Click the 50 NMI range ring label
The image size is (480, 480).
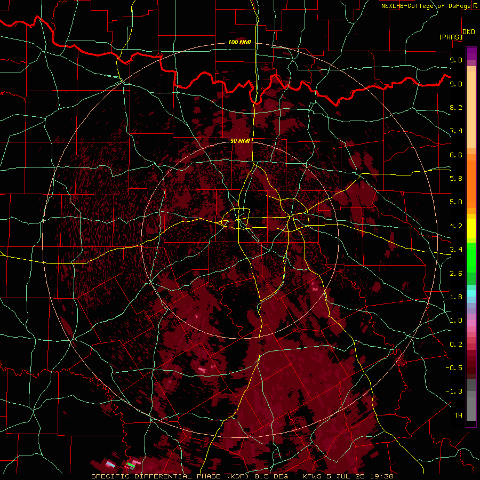[241, 141]
